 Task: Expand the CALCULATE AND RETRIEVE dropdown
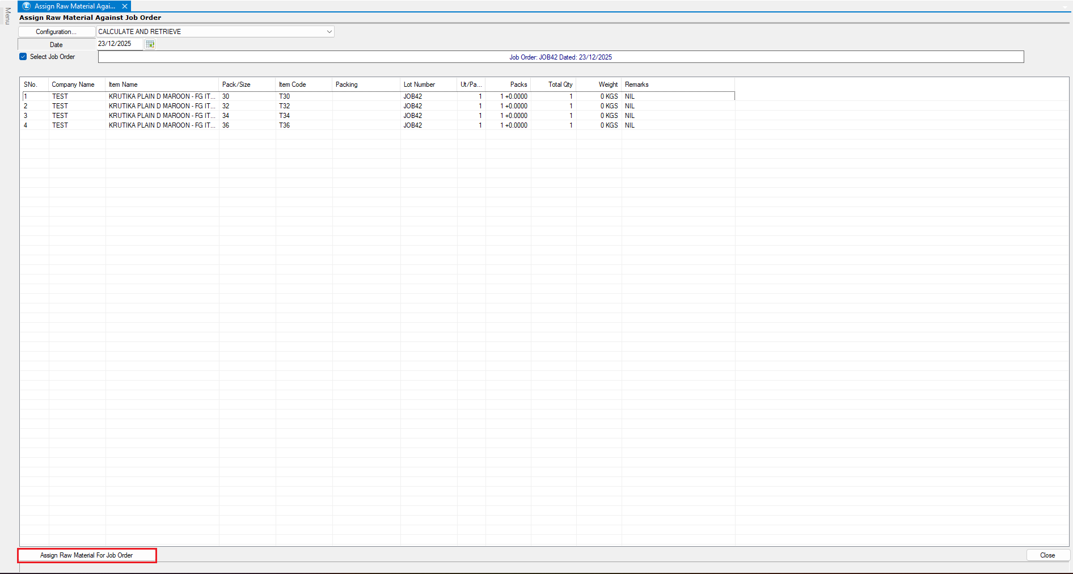point(329,32)
